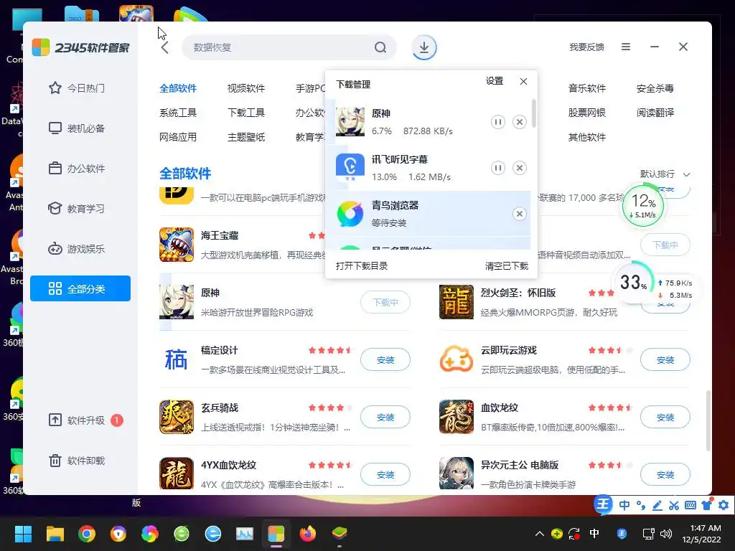
Task: Install 云即玩云游戏
Action: pyautogui.click(x=665, y=360)
